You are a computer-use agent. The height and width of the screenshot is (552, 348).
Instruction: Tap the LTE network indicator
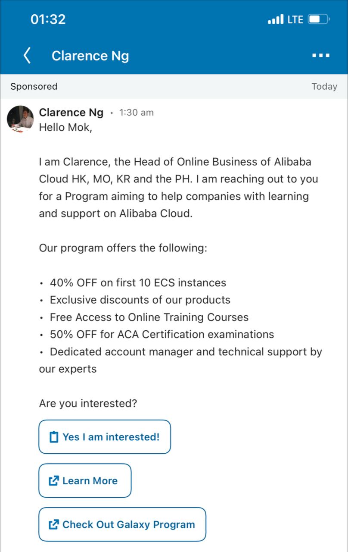click(295, 19)
